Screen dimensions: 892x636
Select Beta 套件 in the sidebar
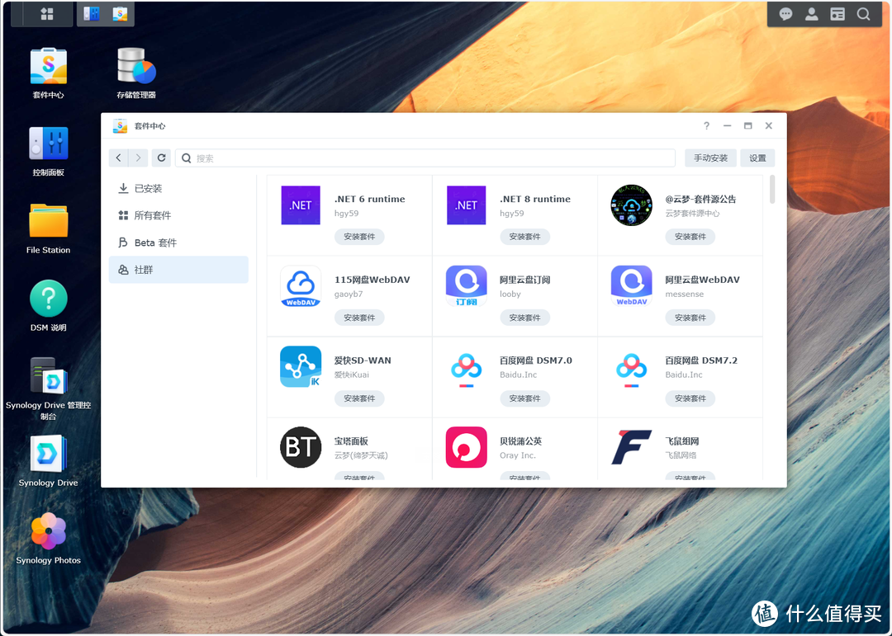tap(178, 243)
